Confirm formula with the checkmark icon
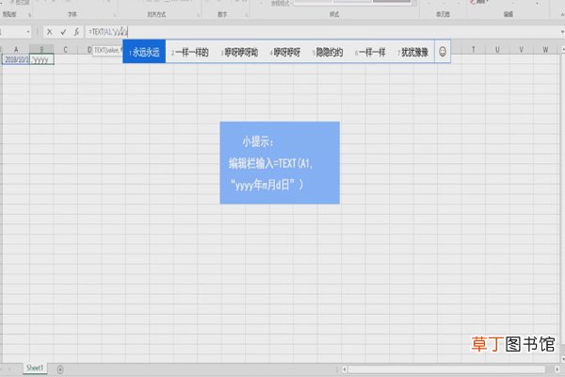Image resolution: width=565 pixels, height=377 pixels. point(63,32)
